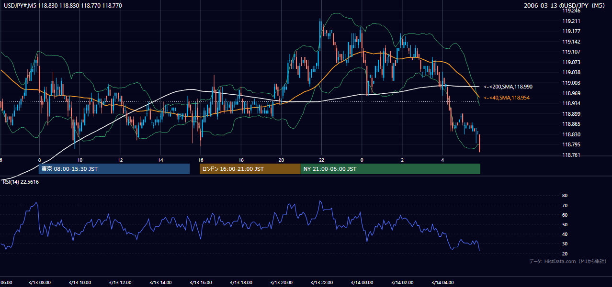The height and width of the screenshot is (287, 612).
Task: Click the 3/13 18:00 time axis label
Action: [x=241, y=282]
